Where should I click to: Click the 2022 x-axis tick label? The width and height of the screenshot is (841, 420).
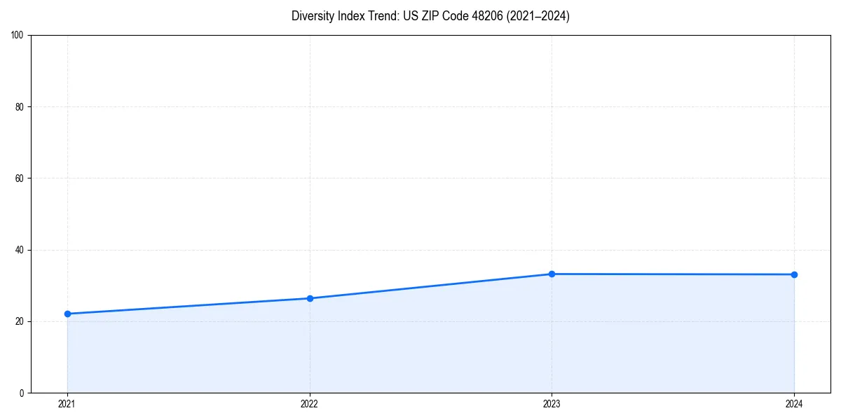coord(309,404)
